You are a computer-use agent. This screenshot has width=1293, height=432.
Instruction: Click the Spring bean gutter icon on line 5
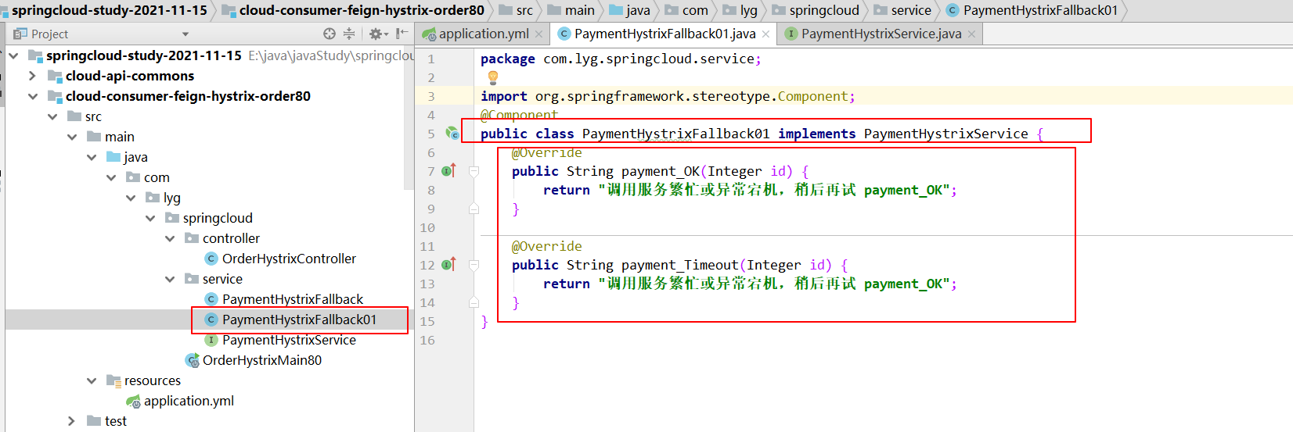pyautogui.click(x=452, y=134)
